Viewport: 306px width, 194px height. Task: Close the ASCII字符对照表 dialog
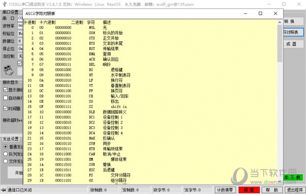[x=275, y=13]
